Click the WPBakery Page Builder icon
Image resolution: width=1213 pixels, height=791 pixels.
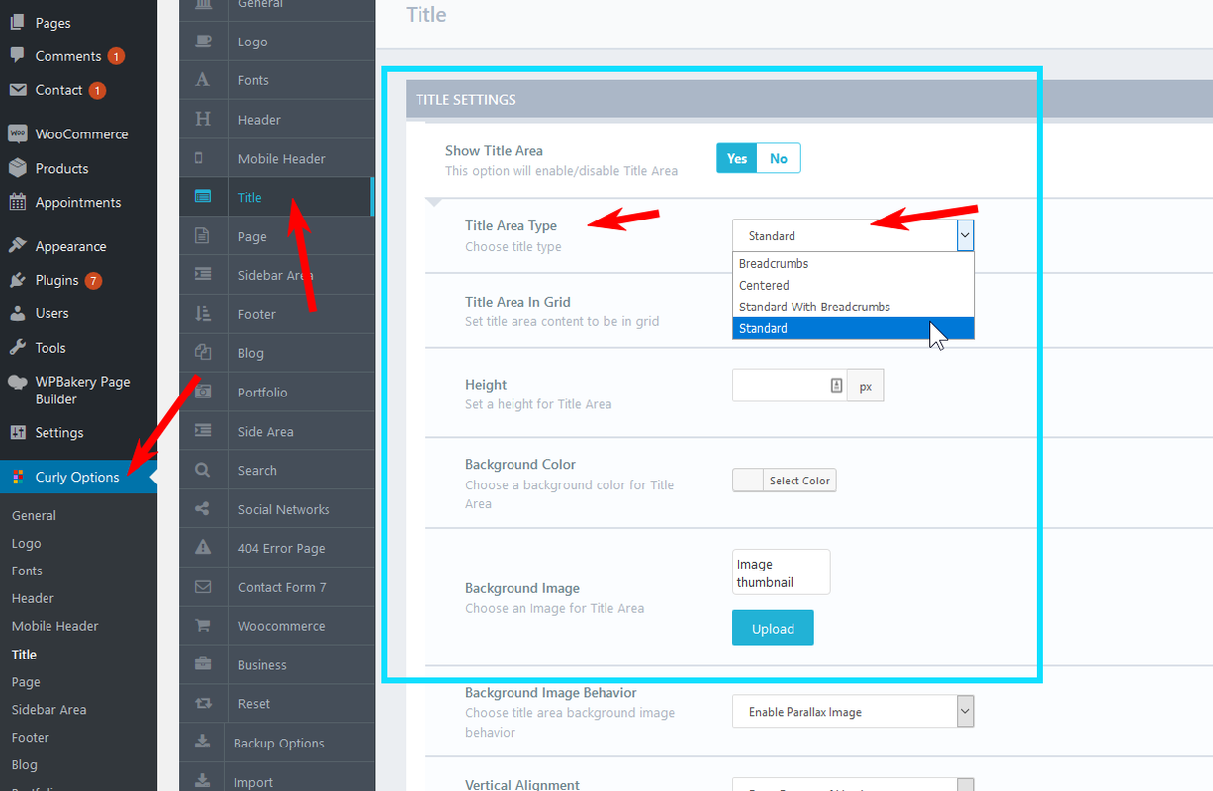click(17, 382)
